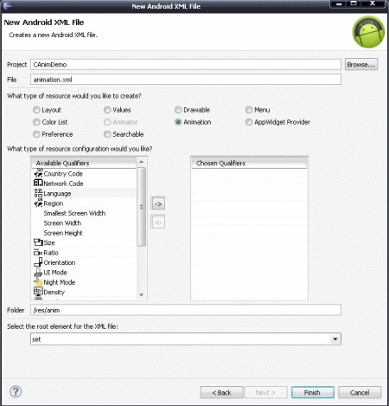The width and height of the screenshot is (389, 406).
Task: Select the Night Mode qualifier row
Action: [x=84, y=282]
